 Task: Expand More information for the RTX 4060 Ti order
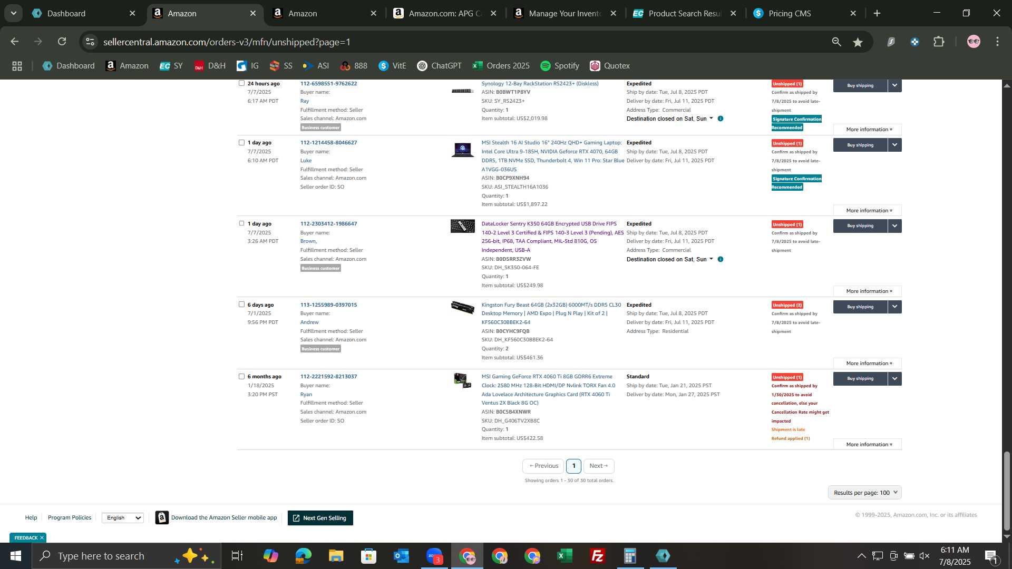click(x=868, y=445)
